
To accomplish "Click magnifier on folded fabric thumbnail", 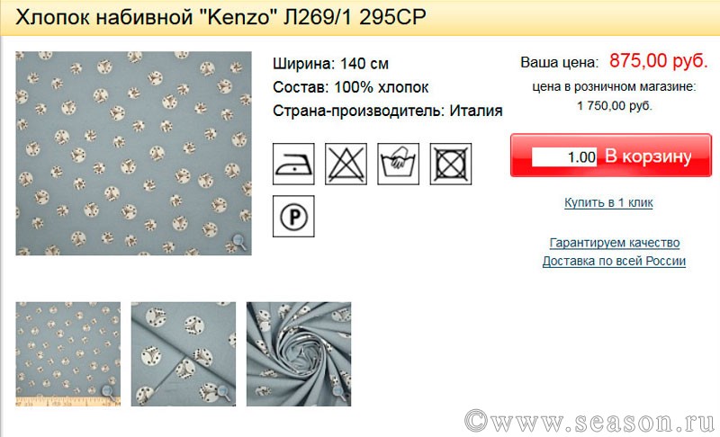I will [x=224, y=392].
